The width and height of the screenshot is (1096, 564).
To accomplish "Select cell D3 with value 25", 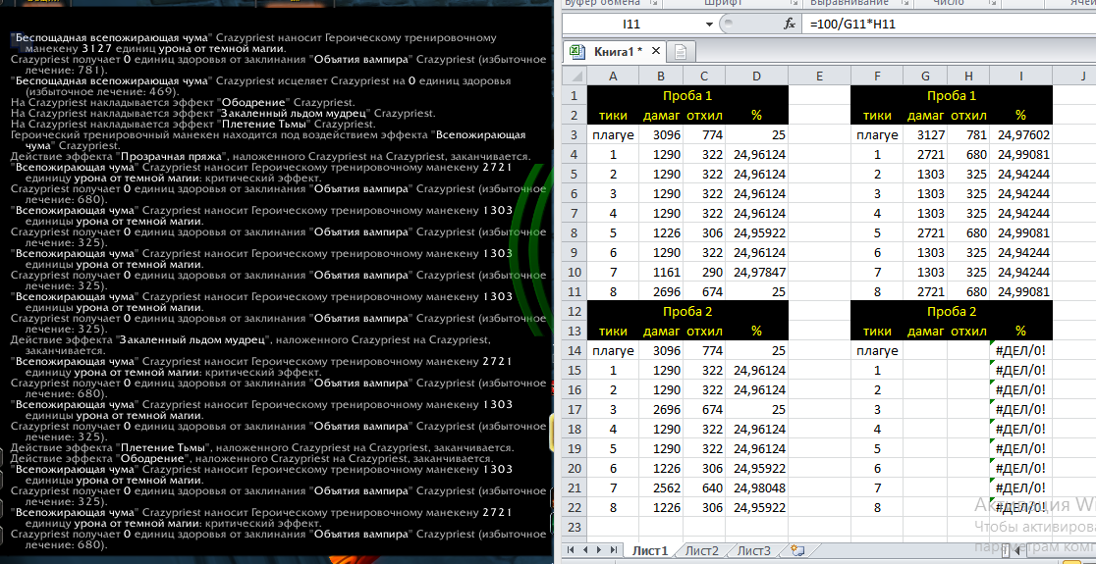I will pos(756,134).
